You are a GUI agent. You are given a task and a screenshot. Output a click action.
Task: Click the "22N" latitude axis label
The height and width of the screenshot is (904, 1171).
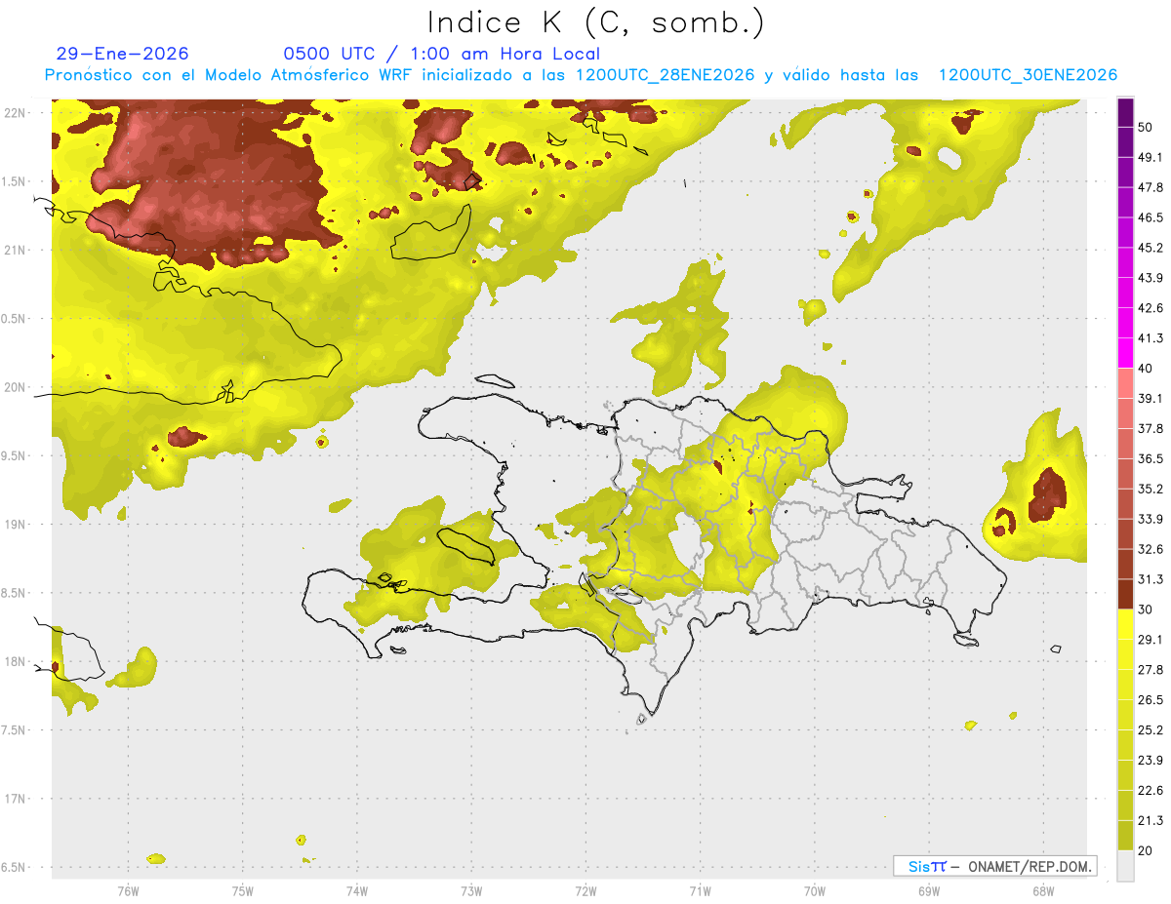[x=15, y=113]
